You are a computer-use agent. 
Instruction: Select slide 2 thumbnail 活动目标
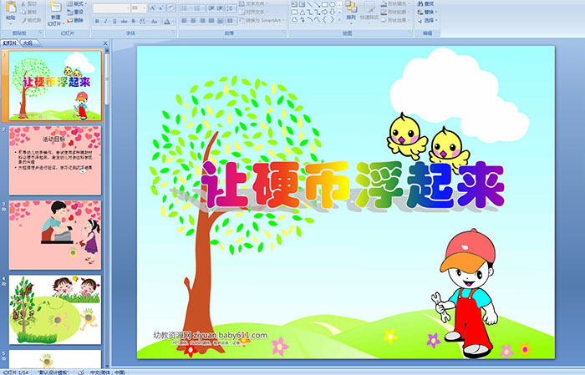click(x=55, y=160)
